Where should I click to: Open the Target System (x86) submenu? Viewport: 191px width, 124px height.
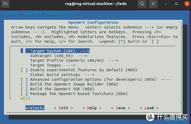[x=57, y=51]
